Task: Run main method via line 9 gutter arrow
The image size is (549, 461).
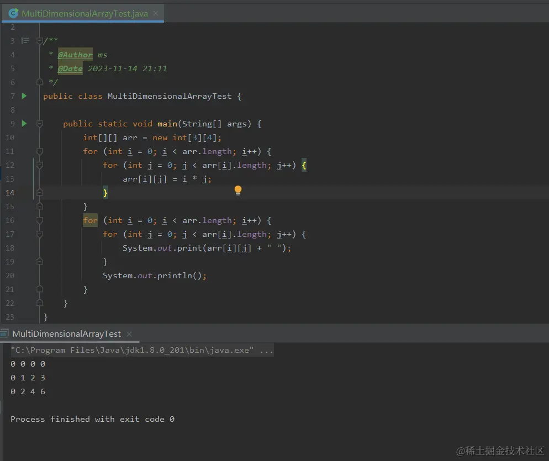Action: [24, 124]
